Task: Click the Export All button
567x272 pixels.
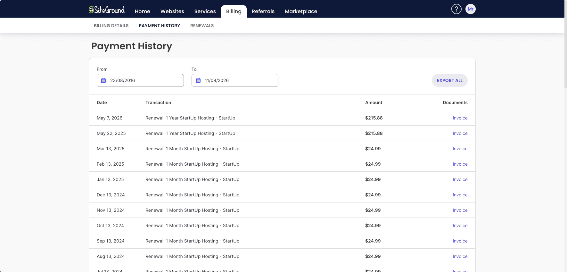Action: (449, 80)
